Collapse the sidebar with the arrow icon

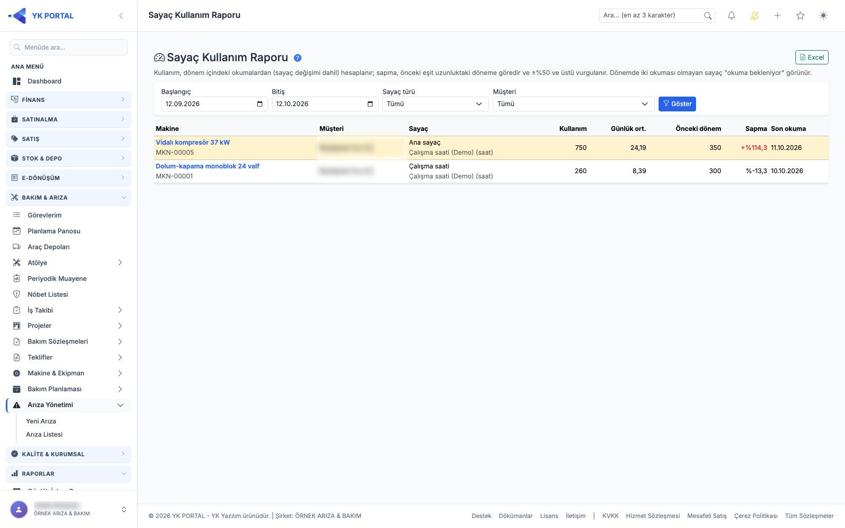pos(121,16)
